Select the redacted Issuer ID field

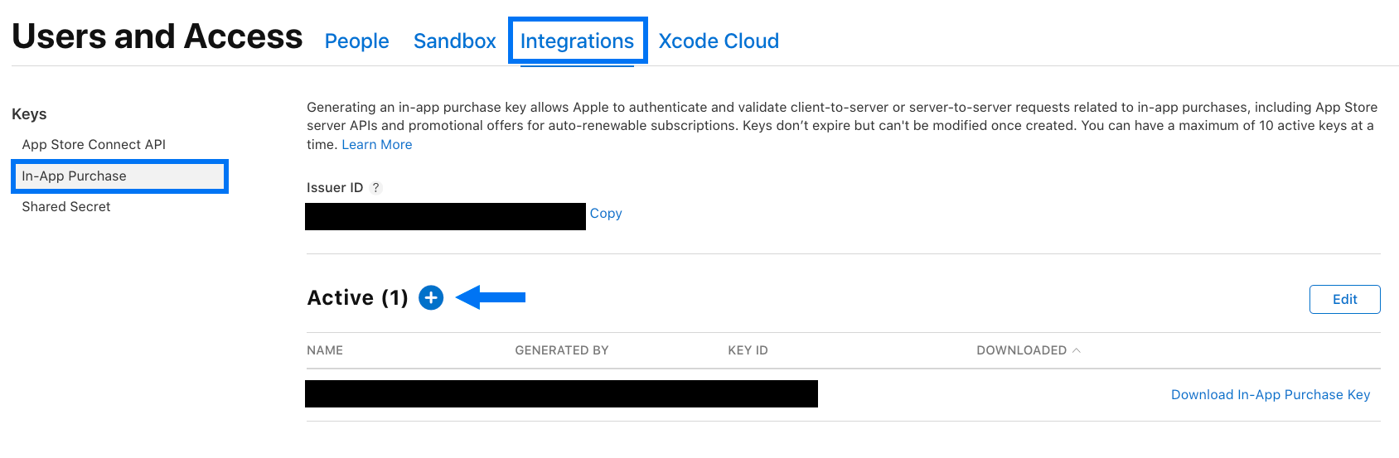[x=445, y=216]
